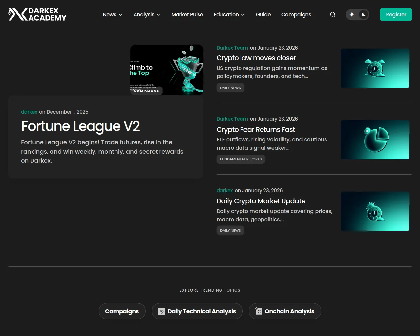Switch to dark mode moon icon

pyautogui.click(x=364, y=14)
